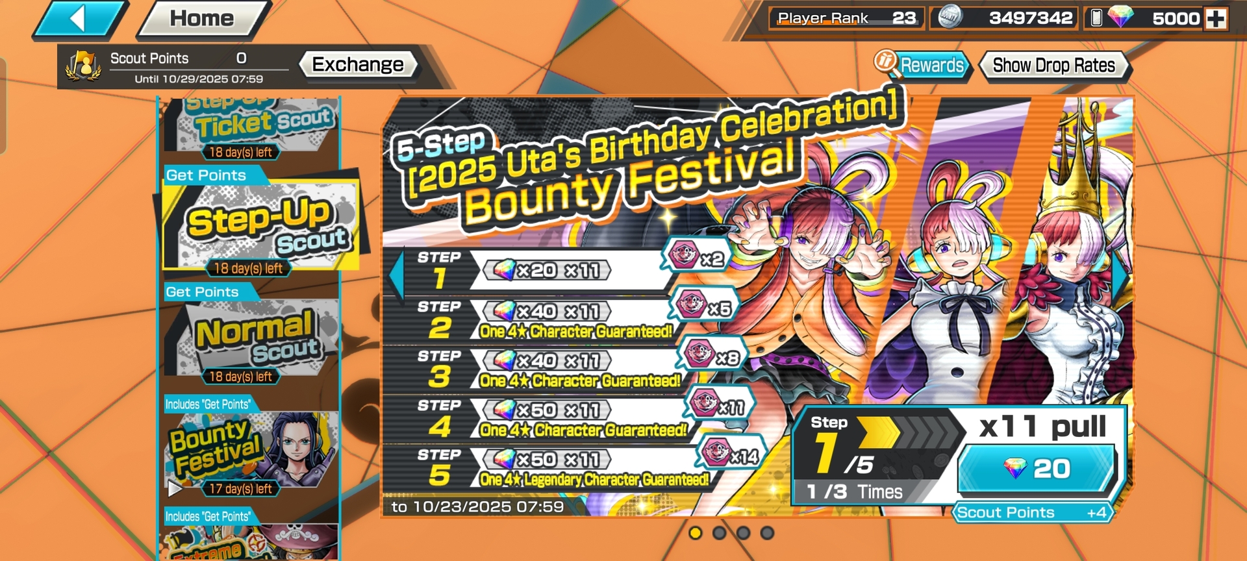This screenshot has width=1247, height=561.
Task: Select the Step-Up Scout tab
Action: (258, 227)
